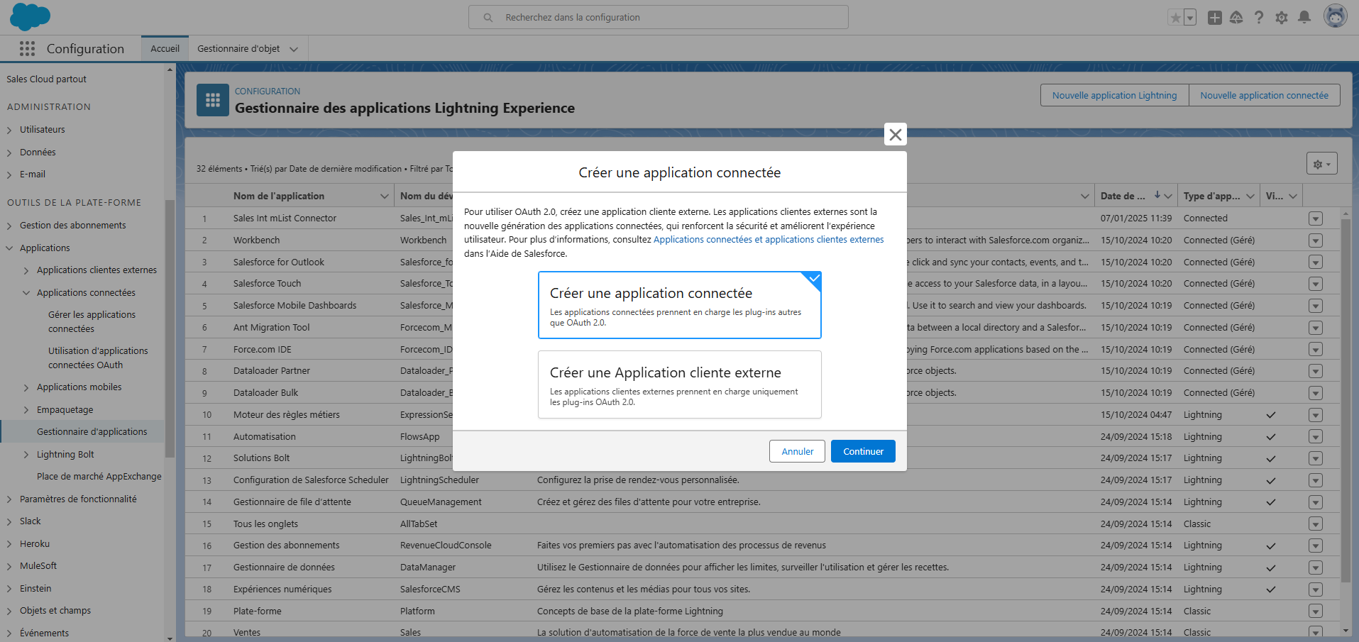Select Créer une application connectée option
Image resolution: width=1359 pixels, height=642 pixels.
680,305
